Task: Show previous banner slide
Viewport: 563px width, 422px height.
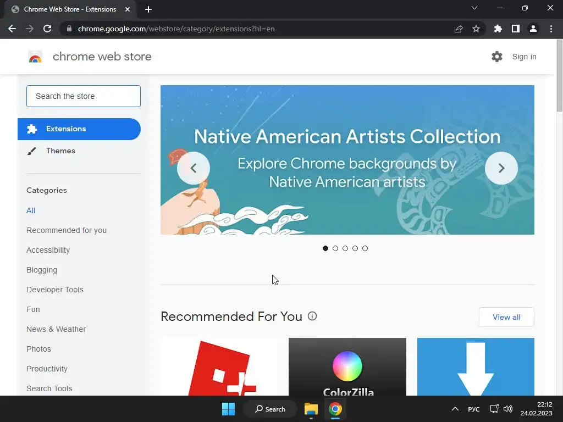Action: click(194, 168)
